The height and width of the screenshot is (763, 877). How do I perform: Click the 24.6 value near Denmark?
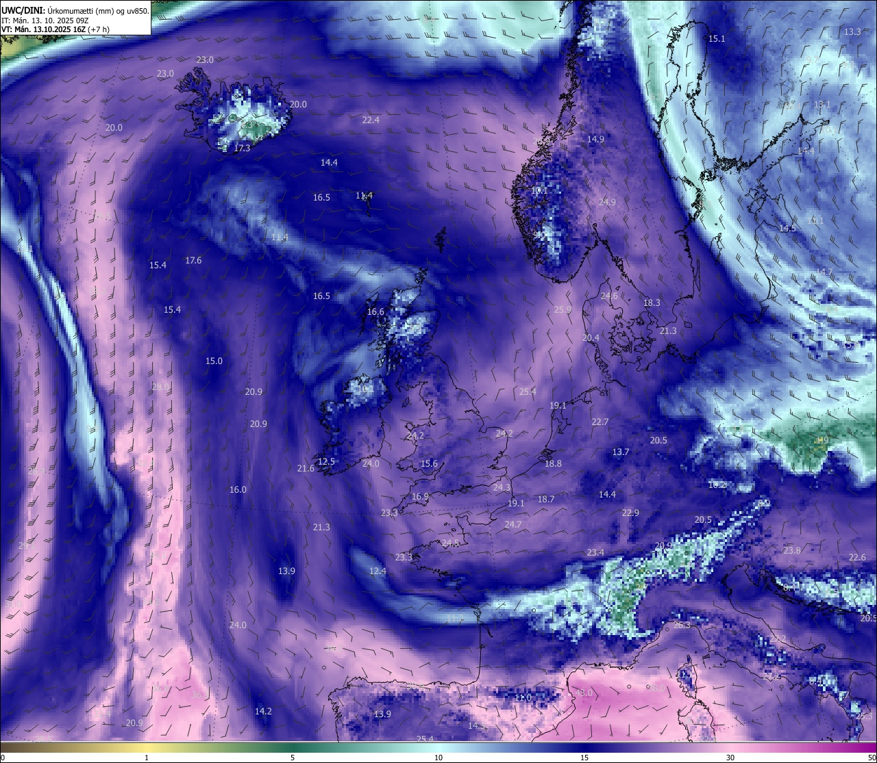click(608, 296)
